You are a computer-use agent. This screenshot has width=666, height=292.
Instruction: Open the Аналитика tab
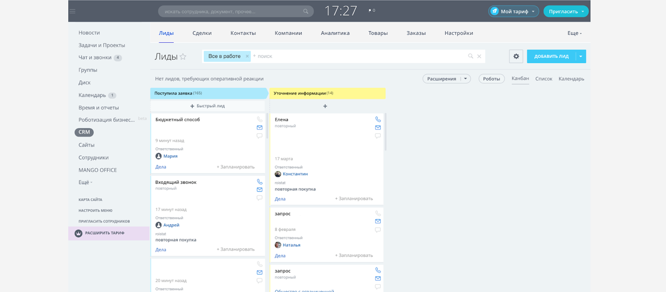click(335, 33)
